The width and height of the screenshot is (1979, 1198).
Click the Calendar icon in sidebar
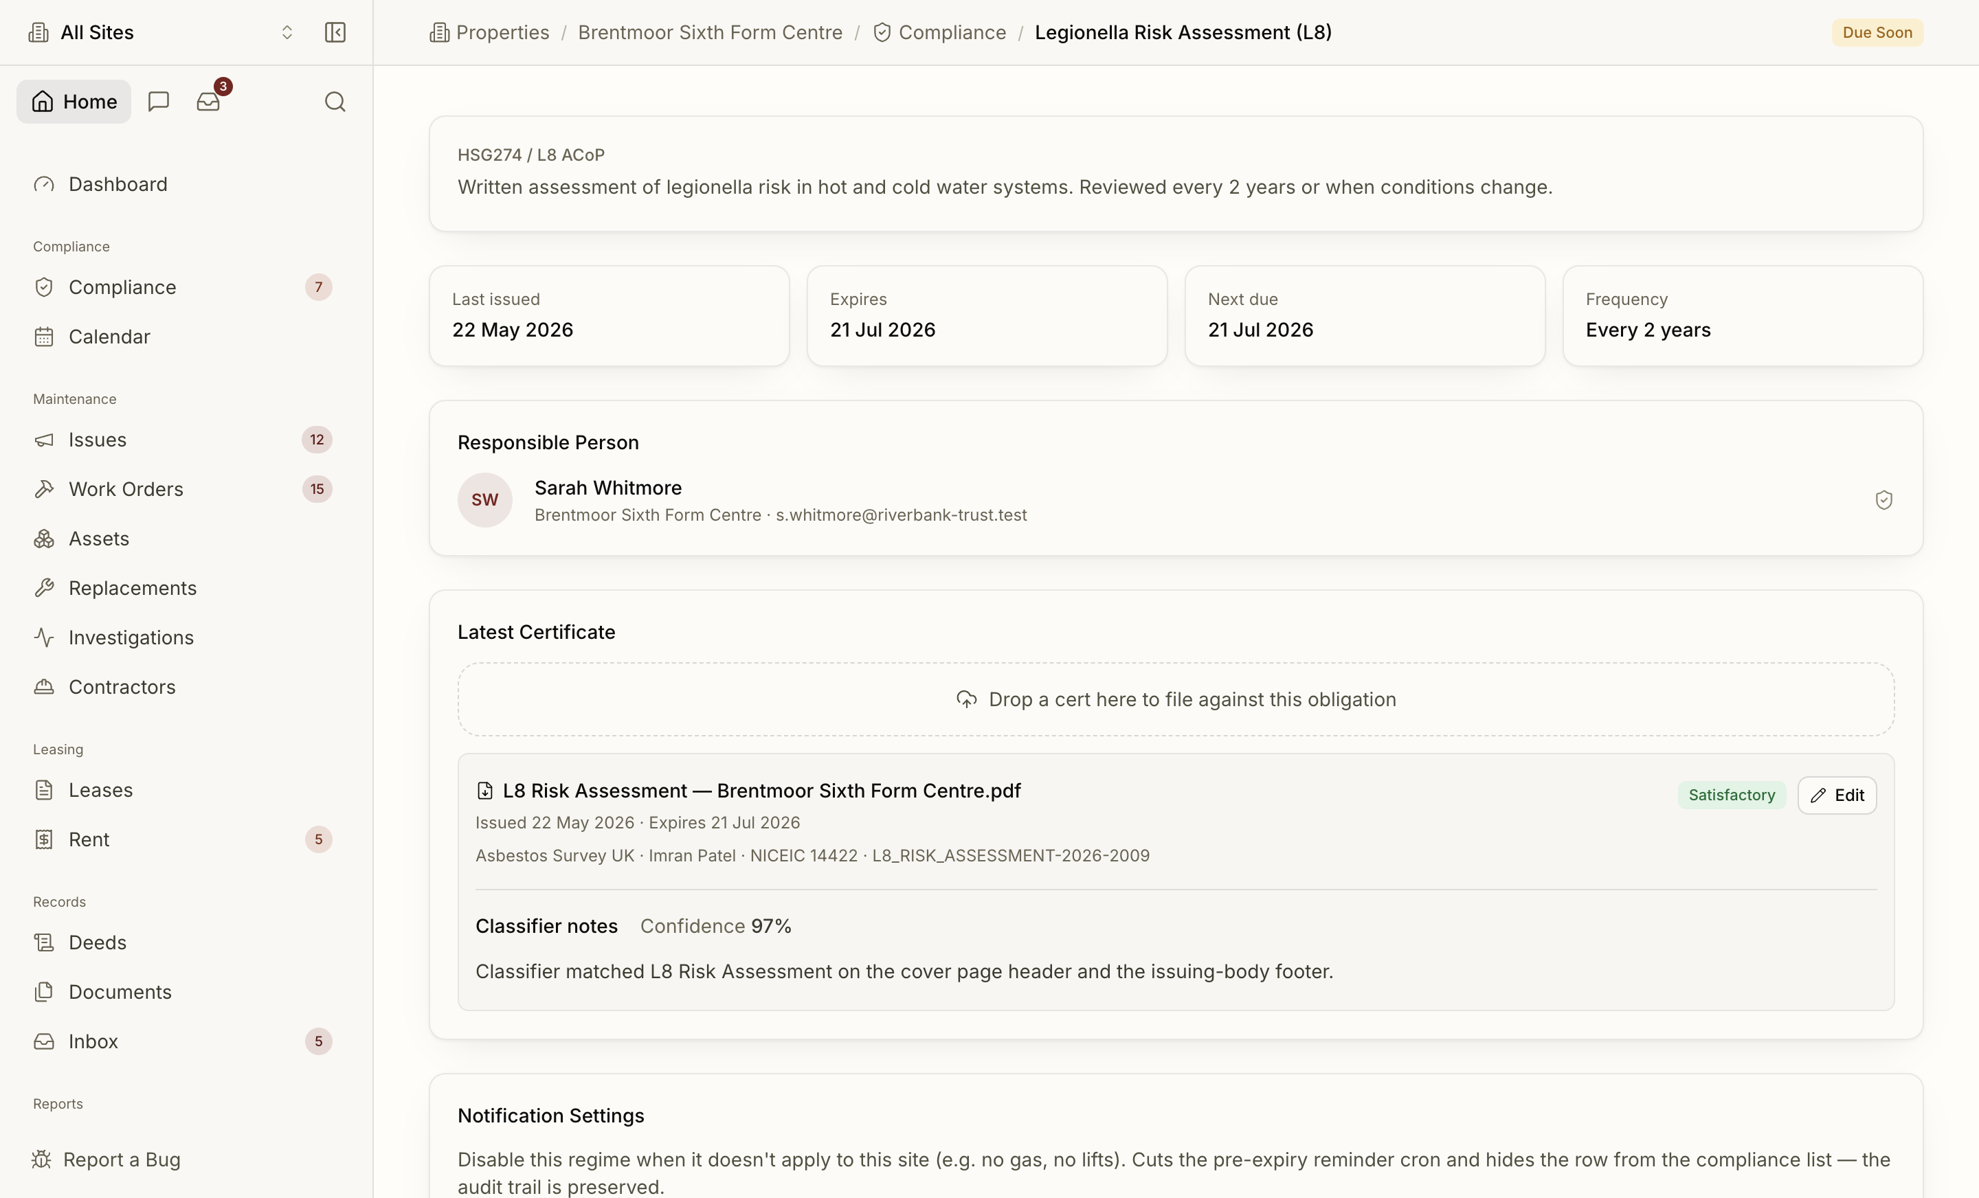[x=44, y=337]
